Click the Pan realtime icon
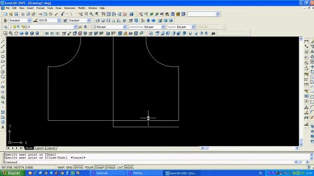The width and height of the screenshot is (314, 176). (80, 14)
